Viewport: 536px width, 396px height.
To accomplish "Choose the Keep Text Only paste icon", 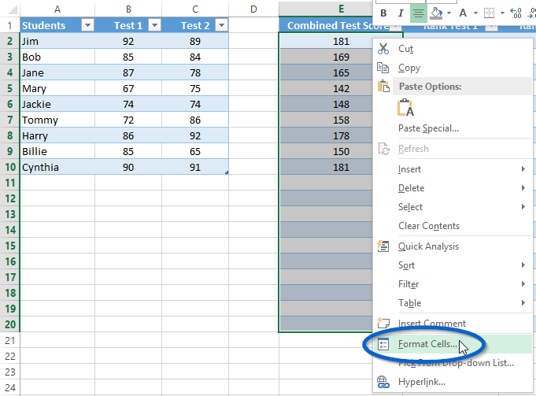I will click(x=406, y=107).
